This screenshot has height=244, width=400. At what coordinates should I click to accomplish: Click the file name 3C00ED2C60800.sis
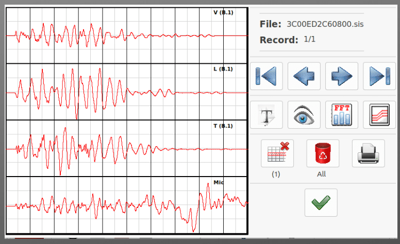(x=325, y=24)
